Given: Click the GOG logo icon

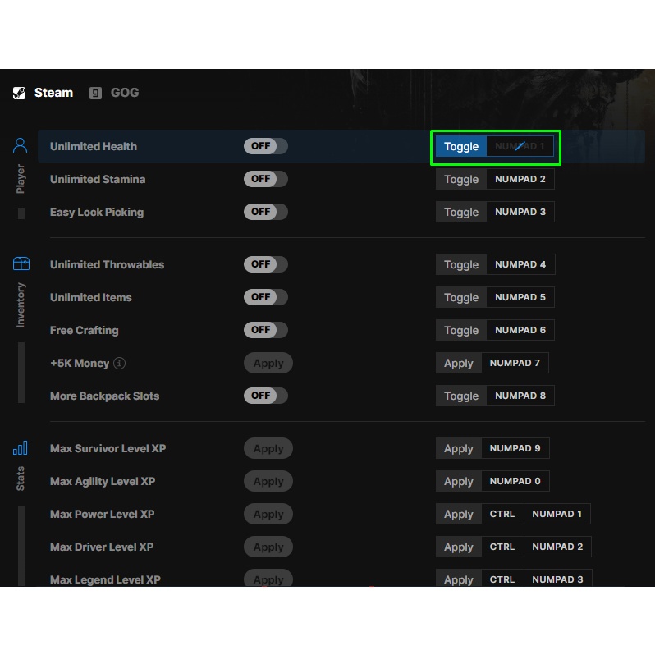Looking at the screenshot, I should click(x=96, y=93).
